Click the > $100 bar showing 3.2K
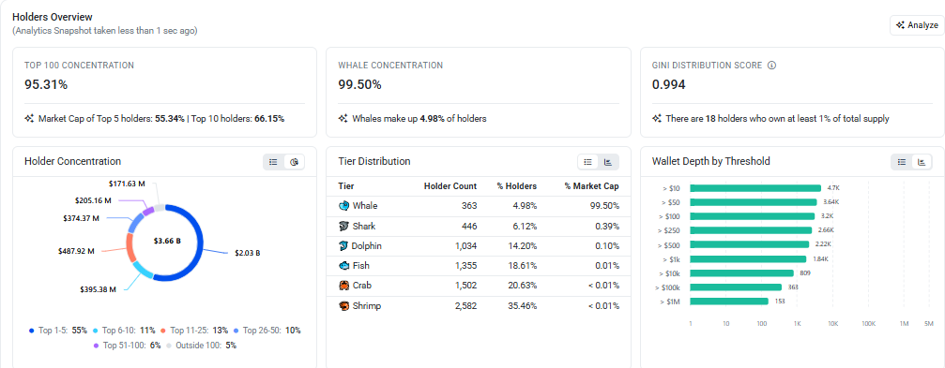Viewport: 945px width, 368px height. point(752,216)
